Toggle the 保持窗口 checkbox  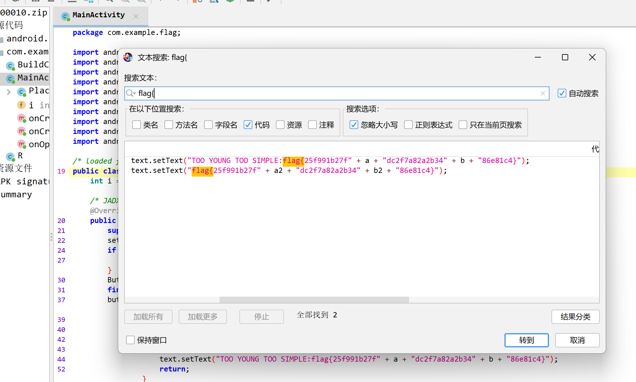130,340
